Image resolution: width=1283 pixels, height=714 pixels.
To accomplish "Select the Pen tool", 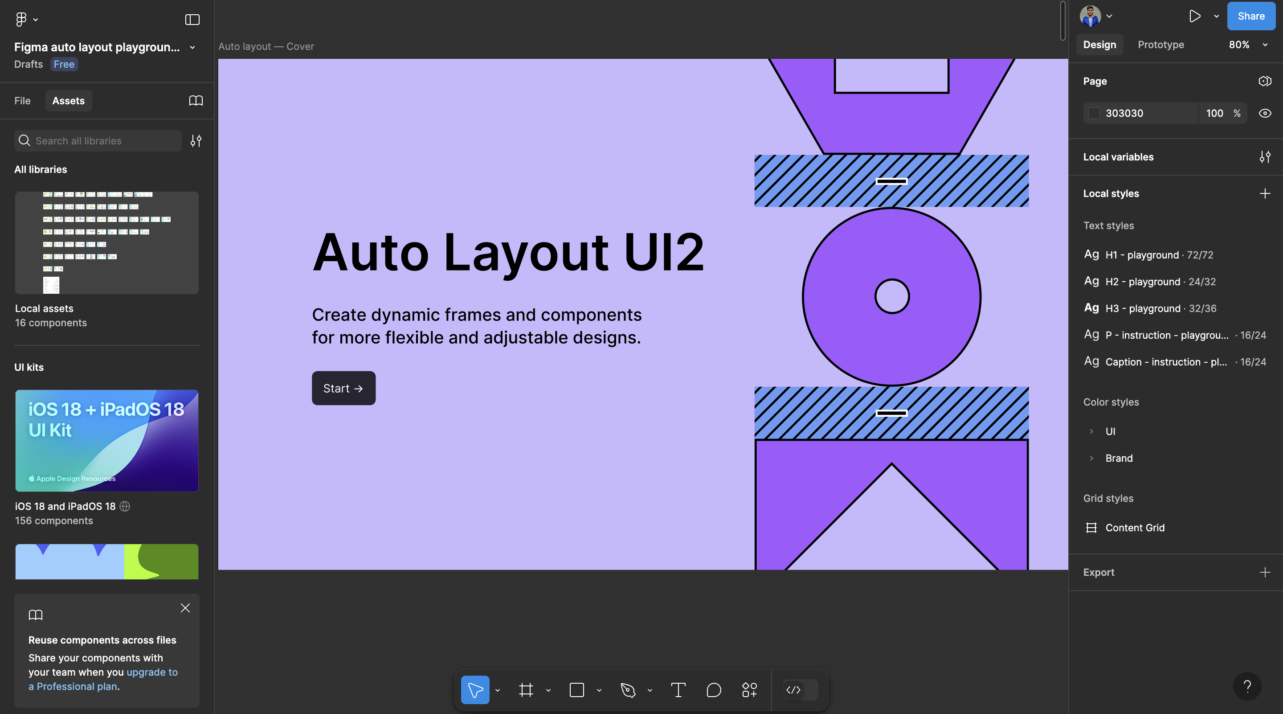I will (628, 690).
